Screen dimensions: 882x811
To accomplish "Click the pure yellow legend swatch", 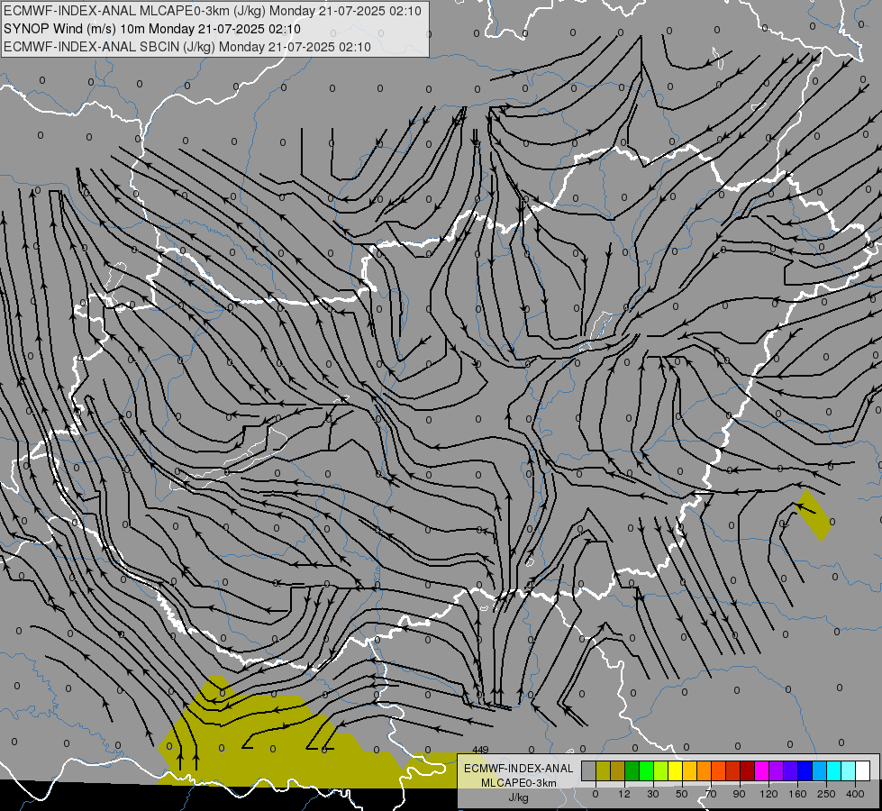I will 676,770.
